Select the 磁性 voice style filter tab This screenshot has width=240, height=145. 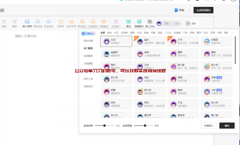click(109, 33)
